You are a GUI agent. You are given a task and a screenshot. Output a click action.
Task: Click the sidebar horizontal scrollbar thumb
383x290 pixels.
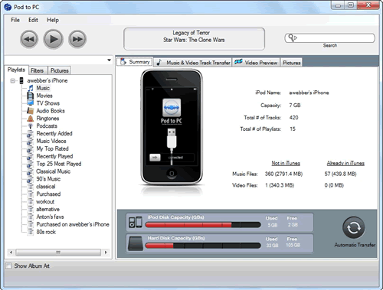pyautogui.click(x=58, y=253)
